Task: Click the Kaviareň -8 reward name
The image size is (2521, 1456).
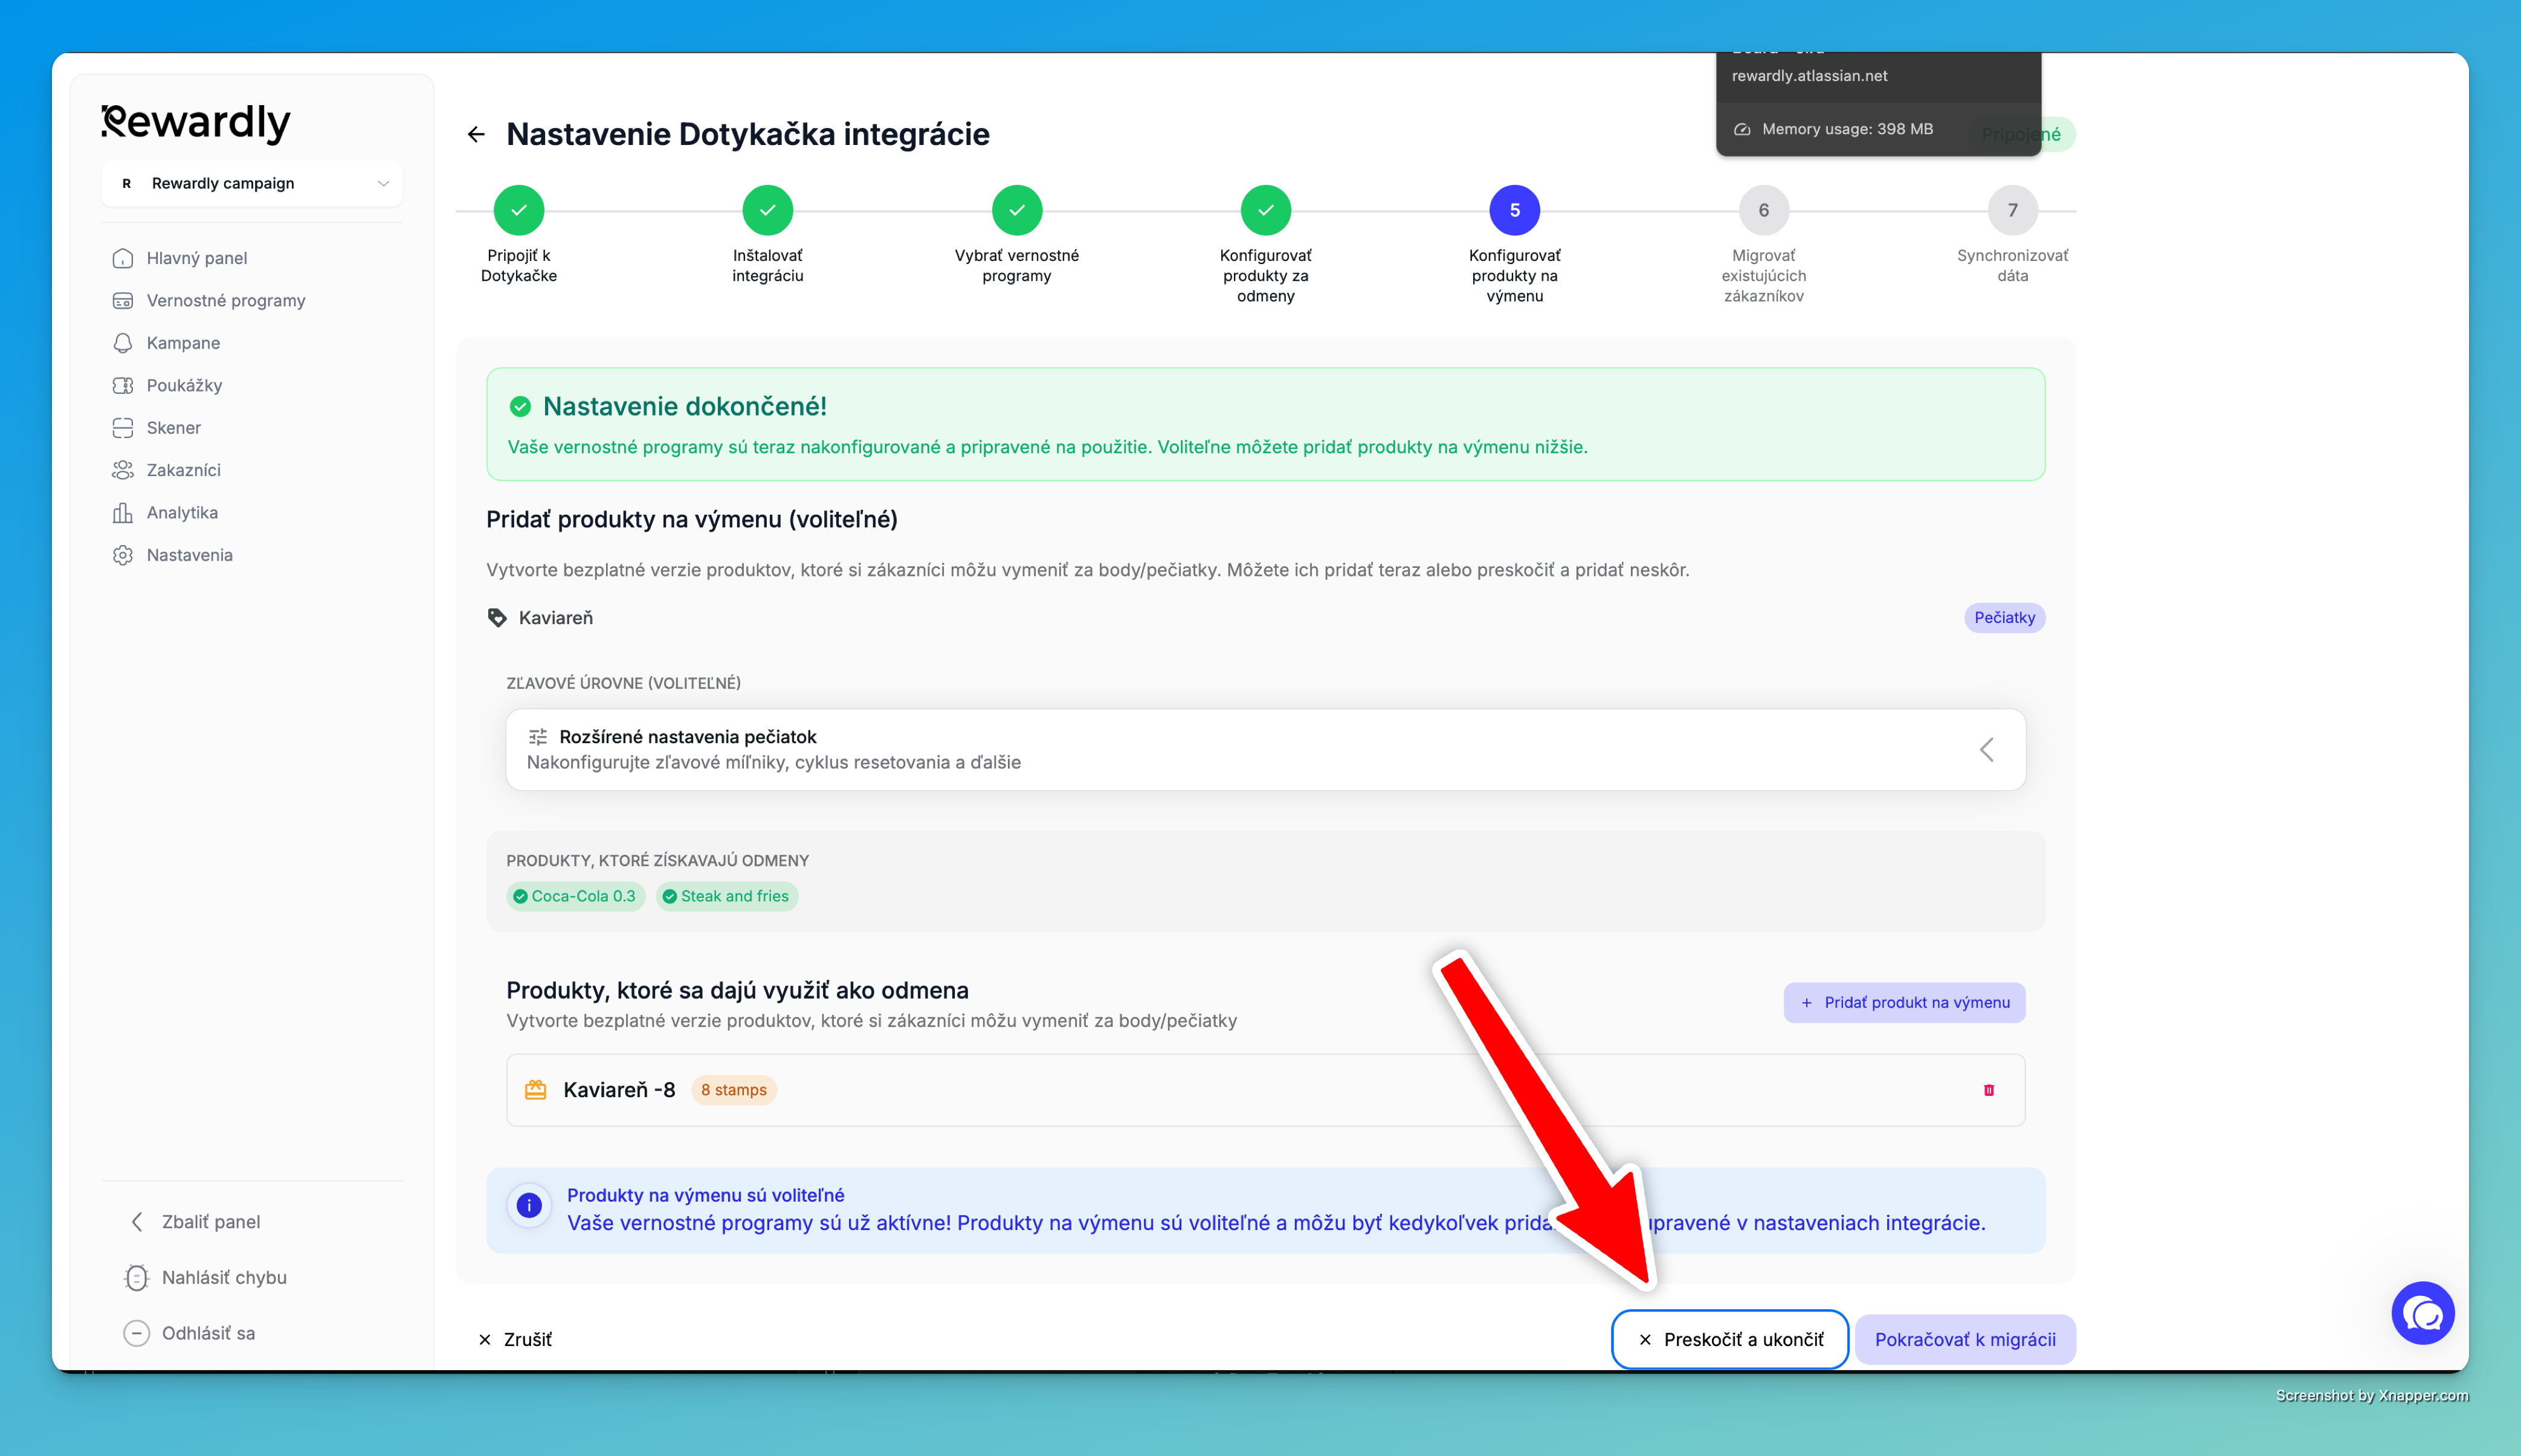Action: tap(619, 1090)
